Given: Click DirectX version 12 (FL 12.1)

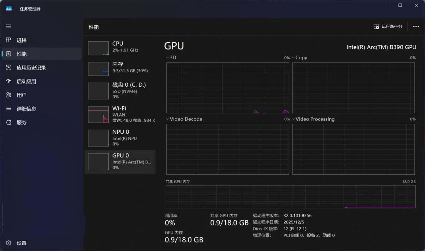Looking at the screenshot, I should (x=295, y=229).
